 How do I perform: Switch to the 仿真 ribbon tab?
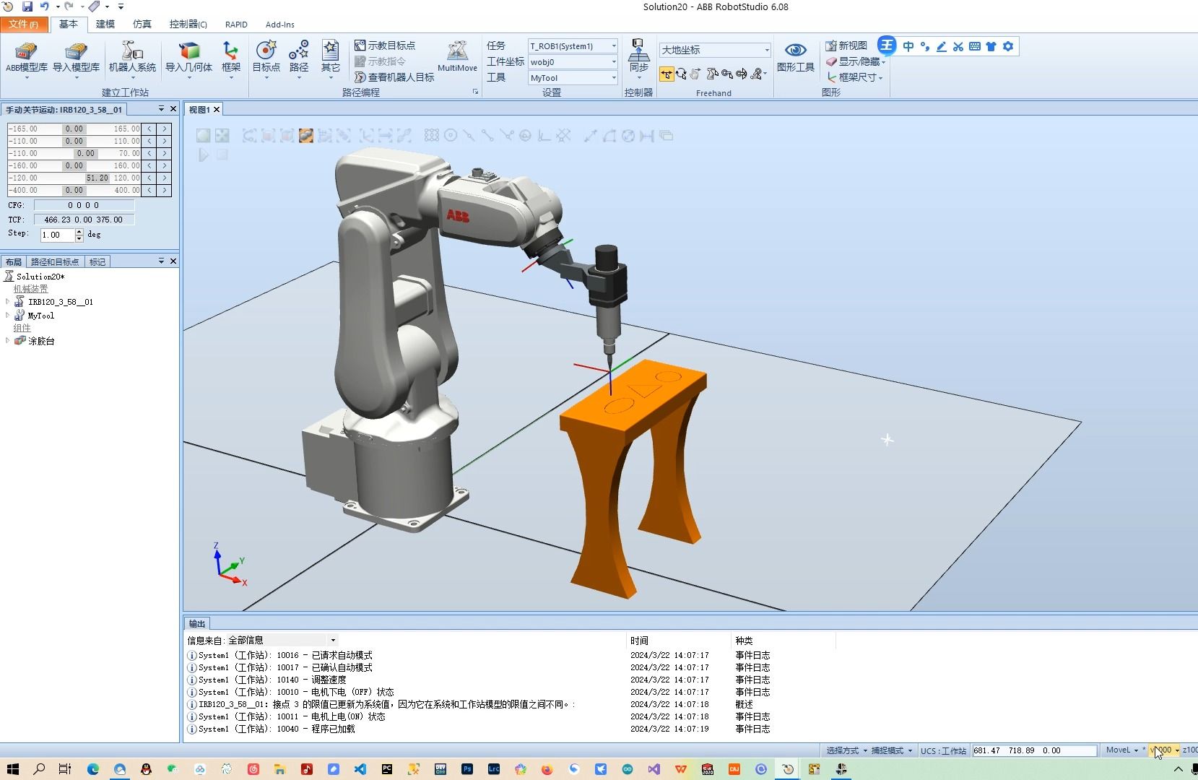(x=142, y=24)
